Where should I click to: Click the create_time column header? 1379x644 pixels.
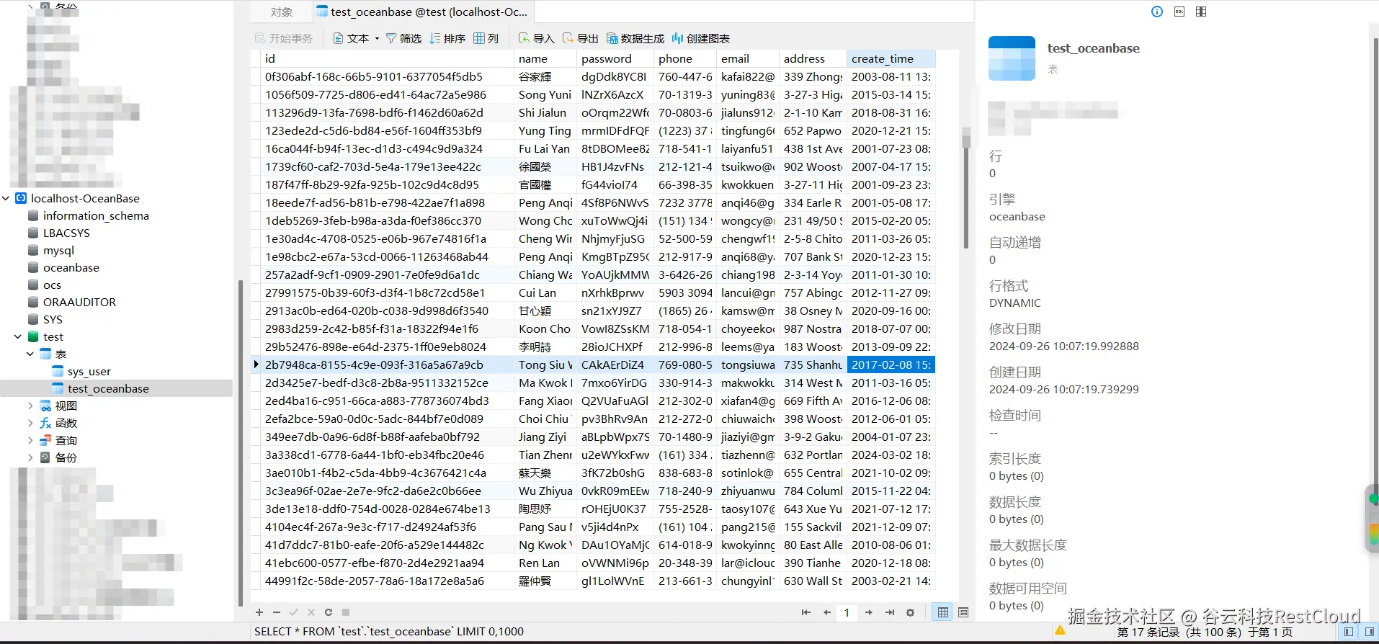pos(891,58)
